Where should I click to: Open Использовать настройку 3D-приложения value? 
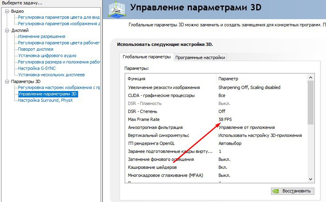coord(260,135)
